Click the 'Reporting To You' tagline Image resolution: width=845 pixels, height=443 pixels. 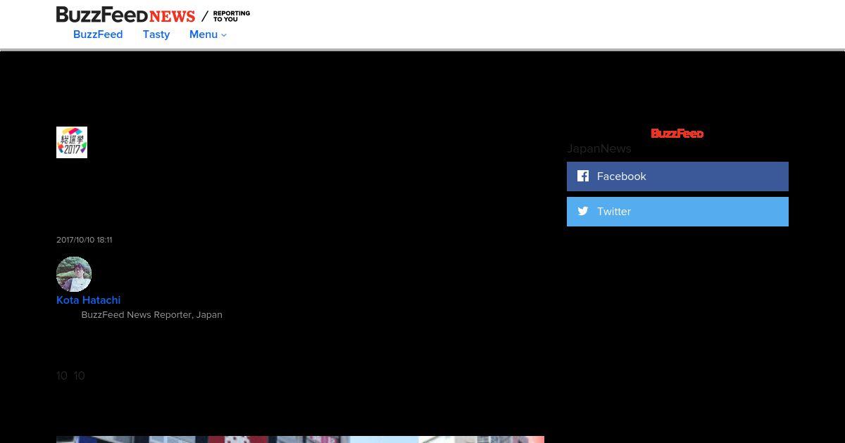pyautogui.click(x=232, y=16)
